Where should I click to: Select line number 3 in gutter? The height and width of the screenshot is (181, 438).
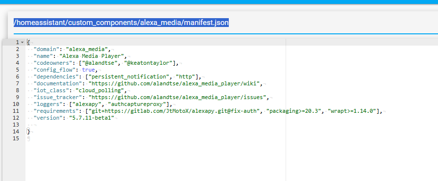click(18, 56)
